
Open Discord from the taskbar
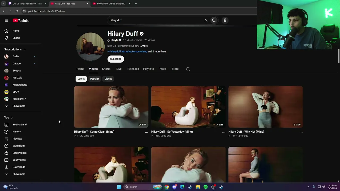coord(174,187)
